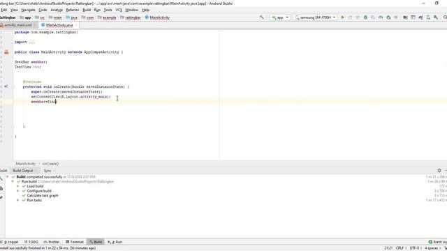
Task: Open the VCS menu
Action: click(x=119, y=10)
